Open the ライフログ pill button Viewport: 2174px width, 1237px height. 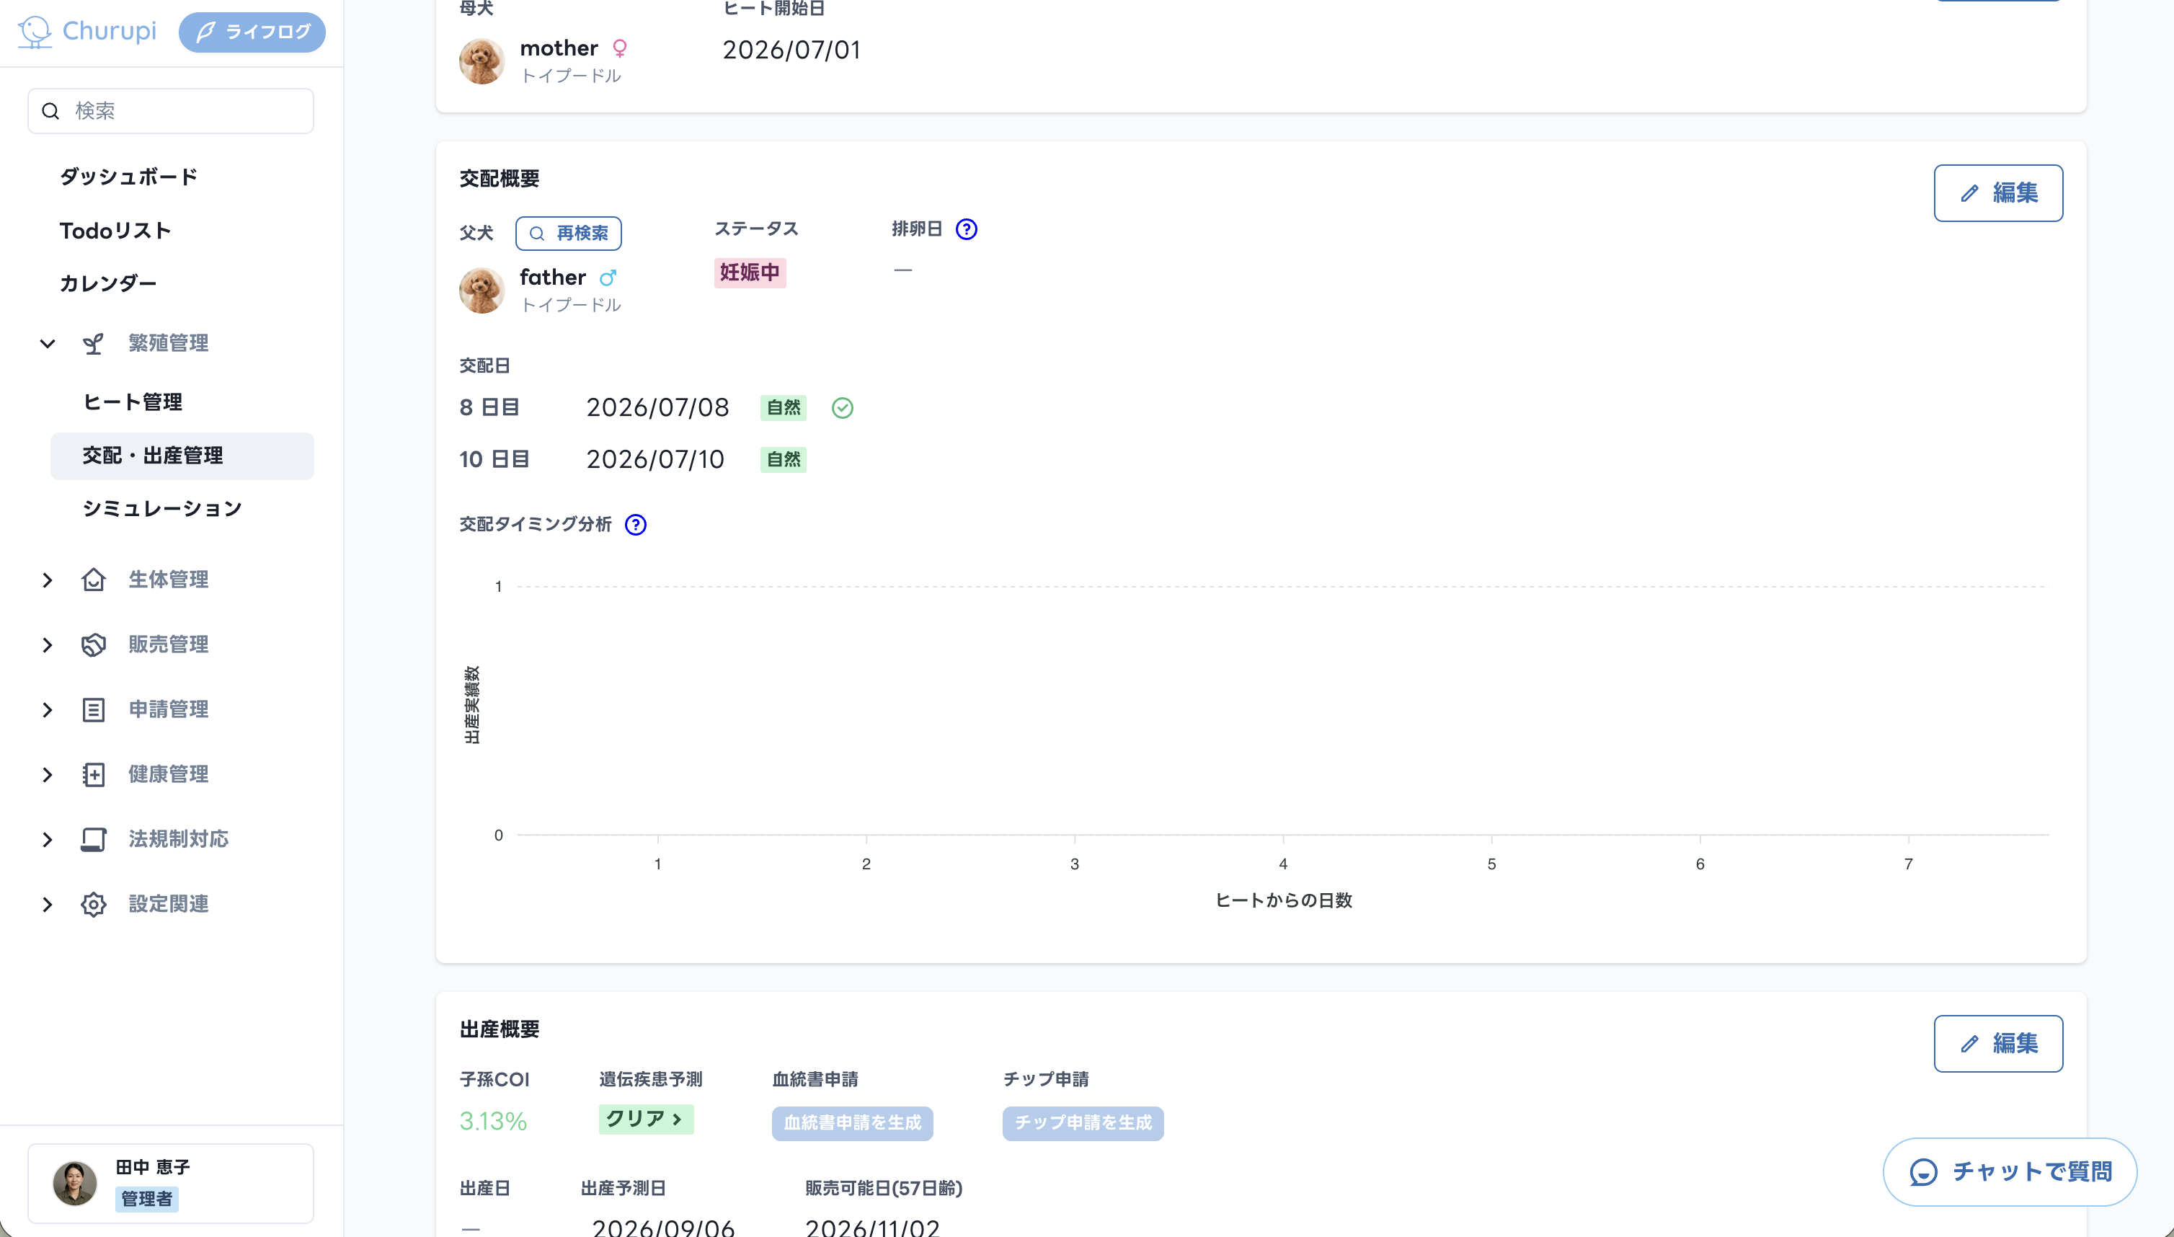pyautogui.click(x=252, y=32)
